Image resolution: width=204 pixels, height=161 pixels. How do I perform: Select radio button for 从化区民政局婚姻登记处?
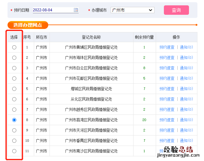(14, 99)
